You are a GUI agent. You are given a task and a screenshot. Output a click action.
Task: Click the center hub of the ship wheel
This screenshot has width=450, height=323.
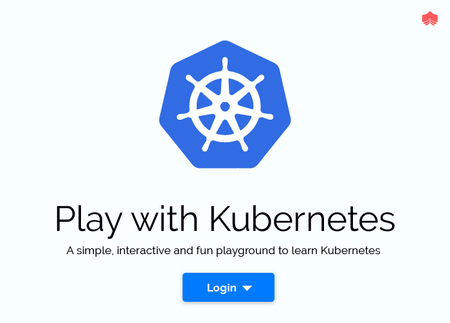tap(225, 106)
